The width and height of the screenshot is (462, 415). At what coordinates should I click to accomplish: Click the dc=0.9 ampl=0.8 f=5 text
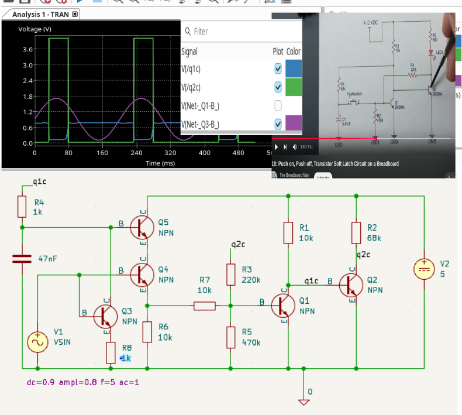tap(83, 382)
